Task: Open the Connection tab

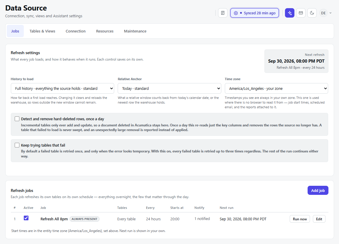Action: 76,31
